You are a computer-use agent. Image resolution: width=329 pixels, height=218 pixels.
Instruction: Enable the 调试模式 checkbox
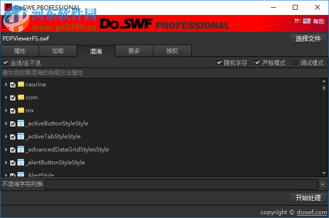click(x=295, y=63)
